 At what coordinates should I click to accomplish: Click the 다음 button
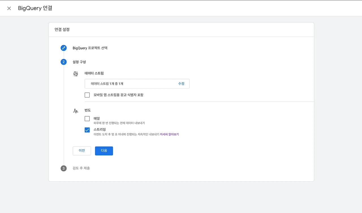pos(104,151)
